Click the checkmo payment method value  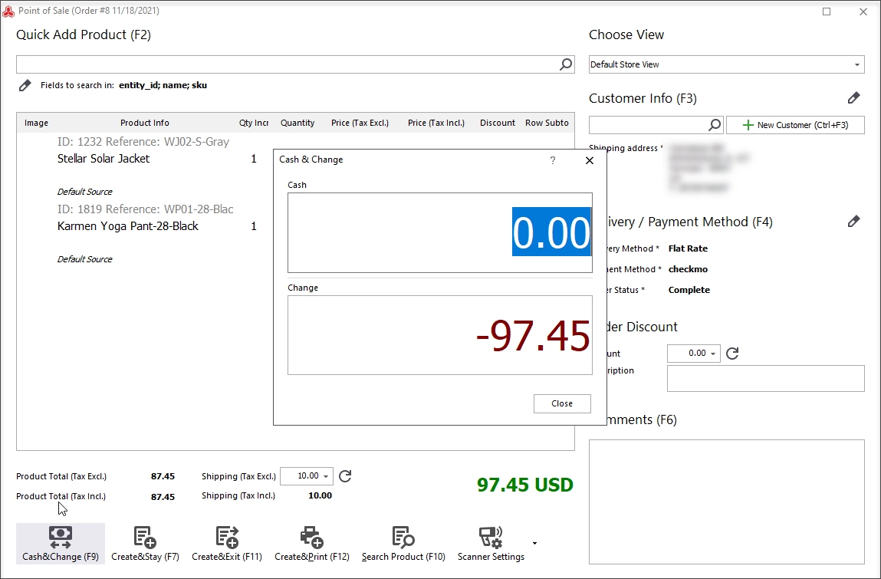[x=688, y=269]
